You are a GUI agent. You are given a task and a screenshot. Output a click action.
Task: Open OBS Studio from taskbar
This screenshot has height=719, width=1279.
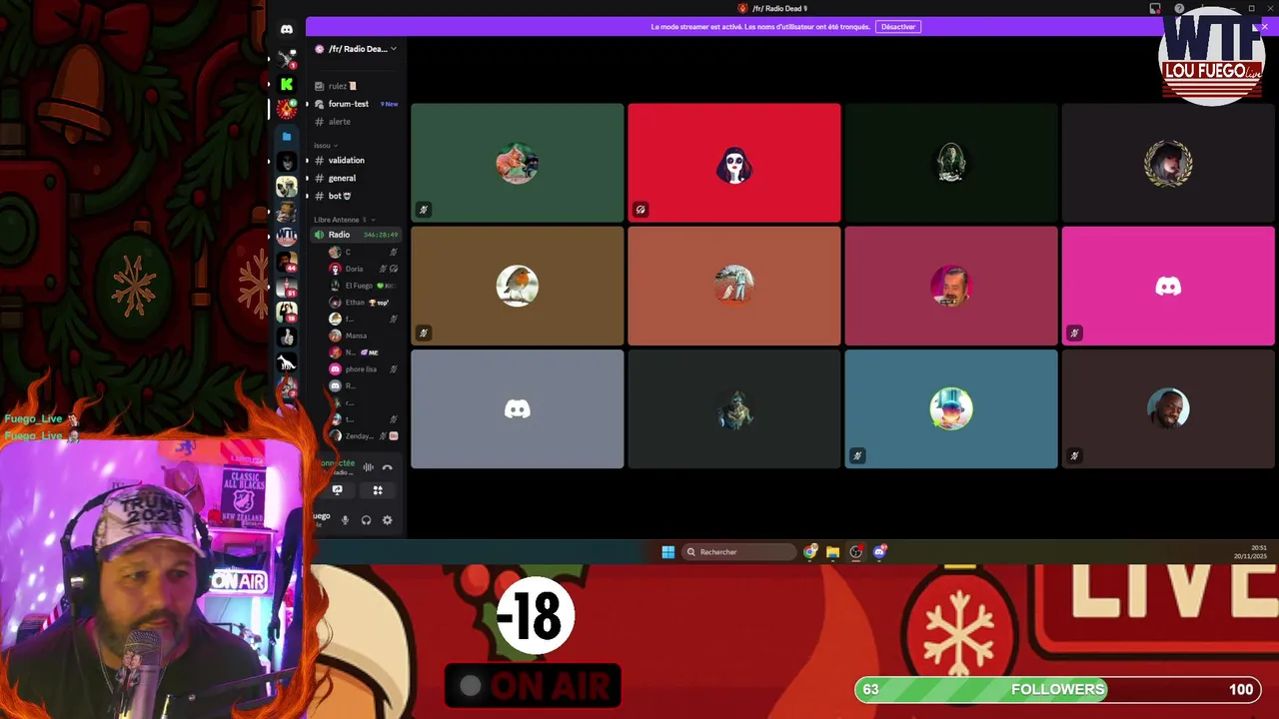point(856,552)
